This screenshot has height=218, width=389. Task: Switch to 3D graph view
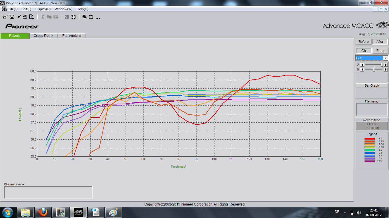click(x=73, y=17)
